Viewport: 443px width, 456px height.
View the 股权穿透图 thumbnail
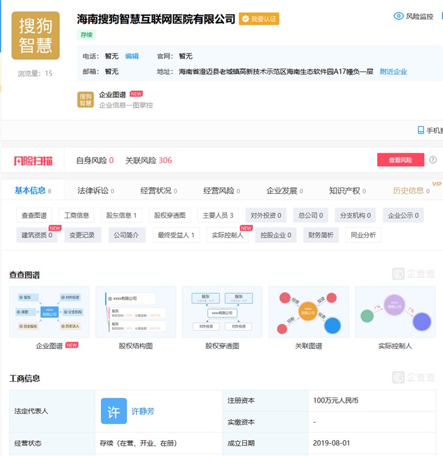pos(222,312)
